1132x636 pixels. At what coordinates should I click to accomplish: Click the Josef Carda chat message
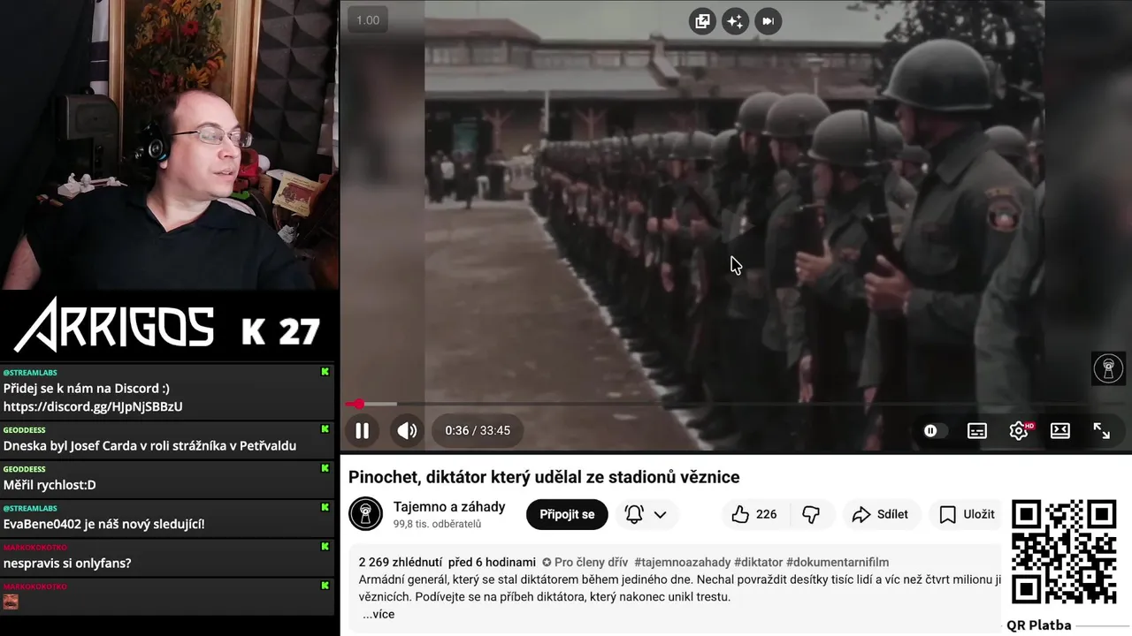[149, 445]
